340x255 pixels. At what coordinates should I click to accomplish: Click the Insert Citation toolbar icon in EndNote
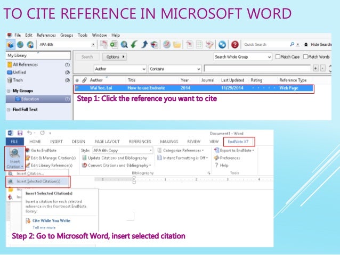[x=189, y=44]
